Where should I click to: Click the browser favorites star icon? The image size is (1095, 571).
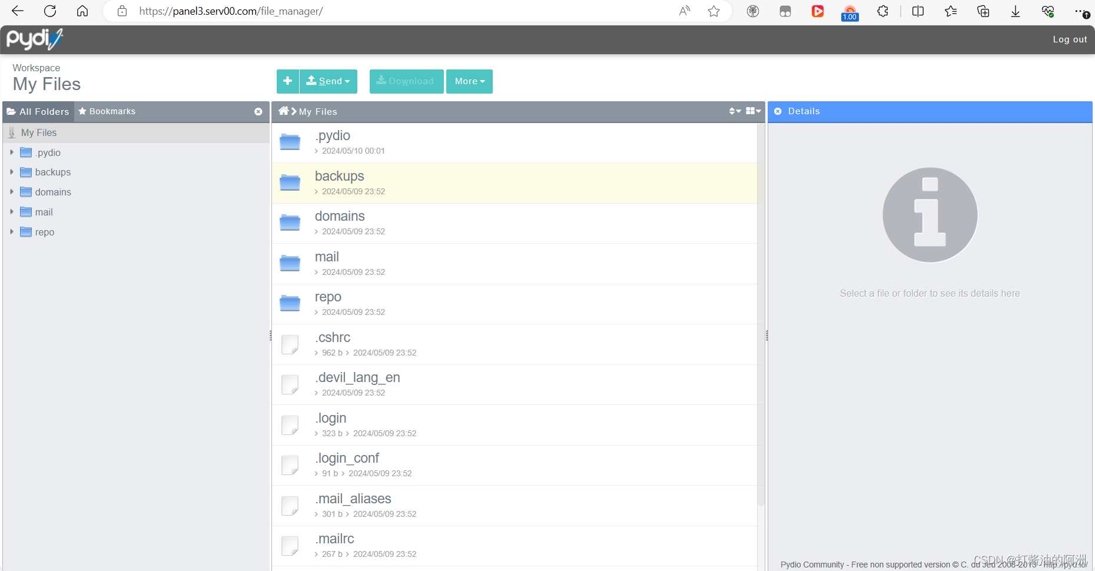pyautogui.click(x=714, y=11)
